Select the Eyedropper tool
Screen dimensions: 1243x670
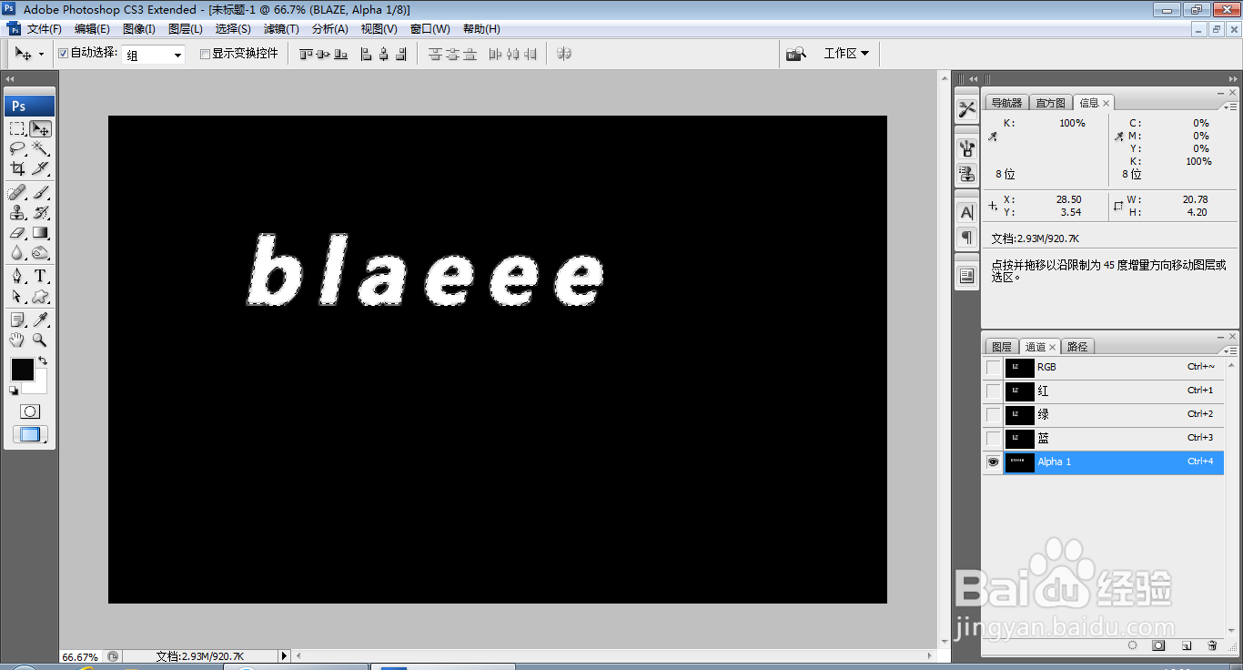coord(40,320)
